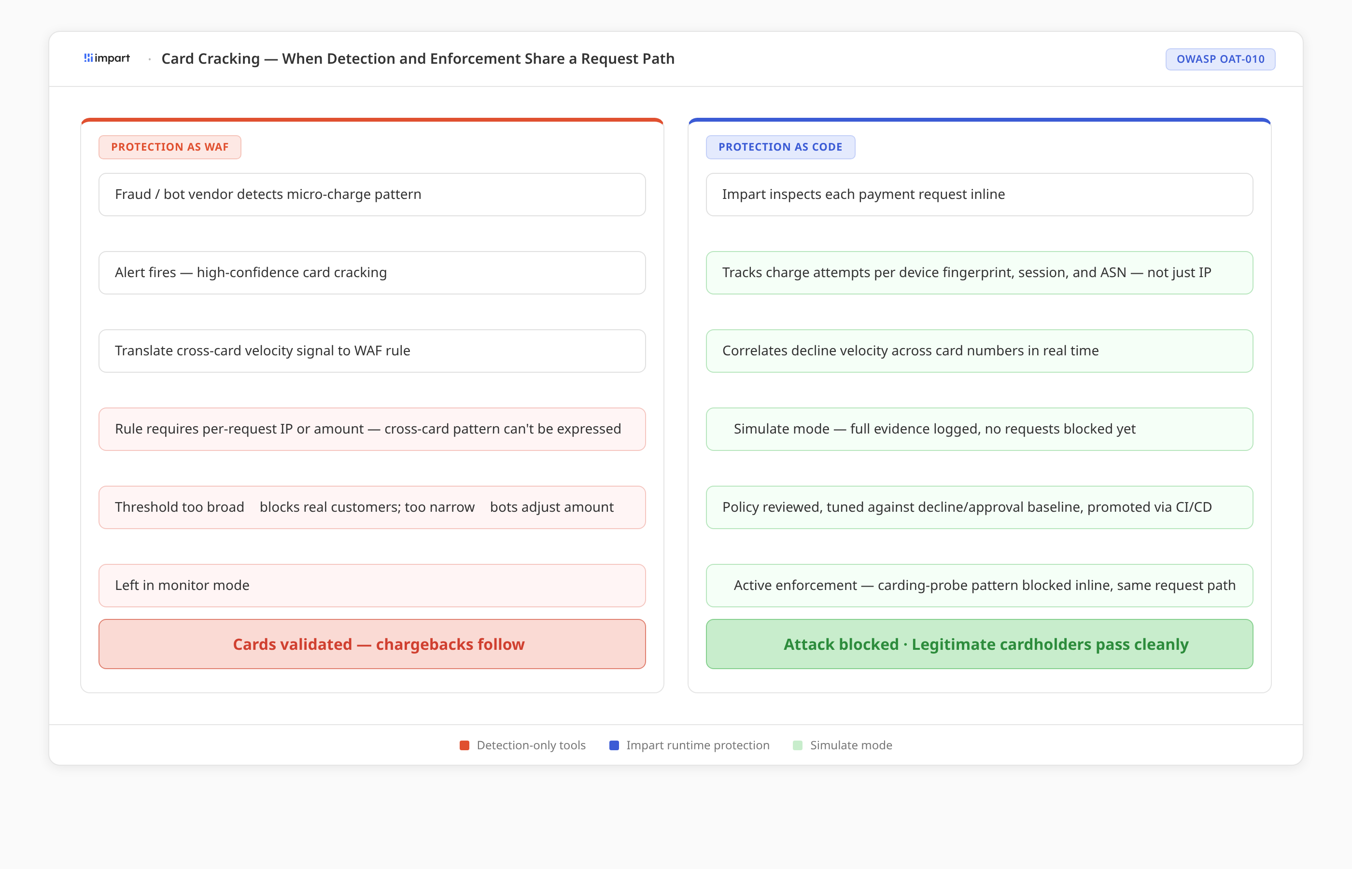Click the blue Impart runtime protection swatch
The width and height of the screenshot is (1352, 869).
point(614,745)
